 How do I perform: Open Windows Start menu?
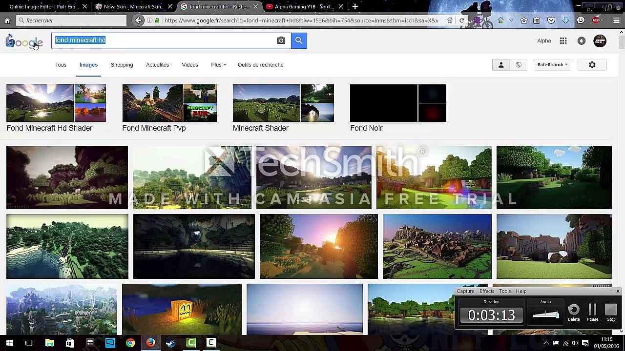(x=9, y=343)
